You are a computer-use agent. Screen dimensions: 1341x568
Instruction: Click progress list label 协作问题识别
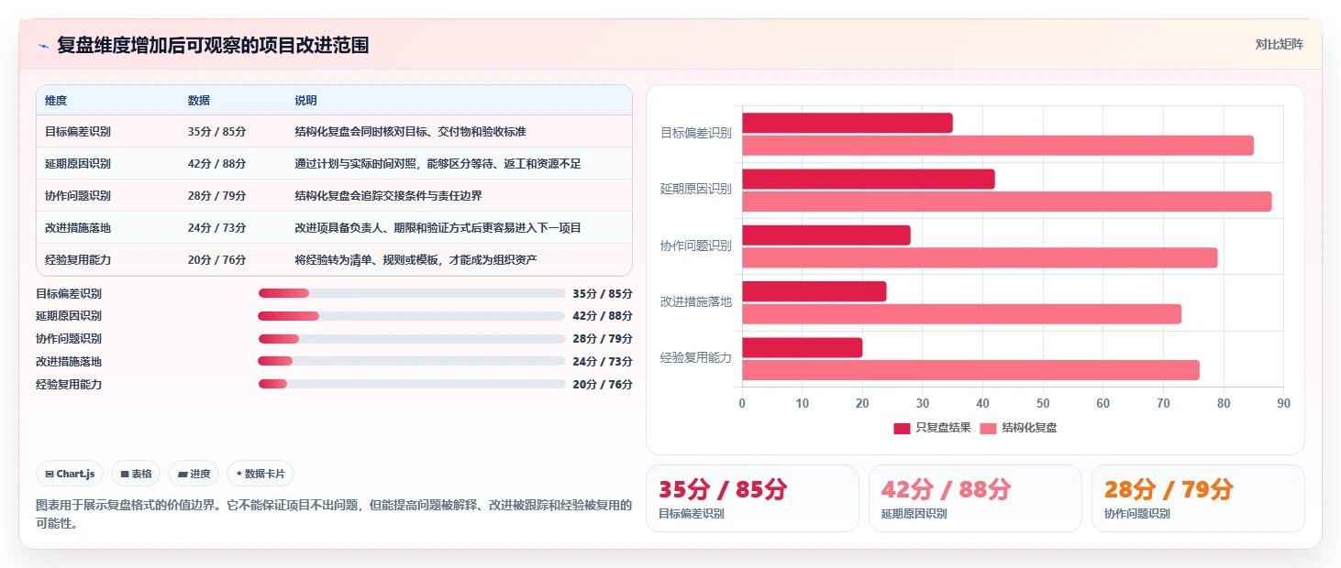coord(69,339)
